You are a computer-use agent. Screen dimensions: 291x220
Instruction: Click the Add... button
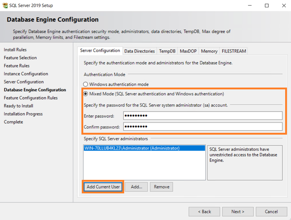click(x=137, y=187)
